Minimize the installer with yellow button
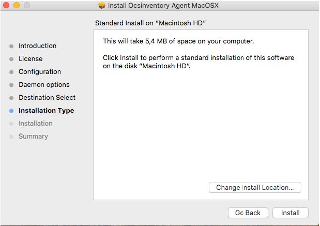The image size is (320, 226). click(x=16, y=6)
